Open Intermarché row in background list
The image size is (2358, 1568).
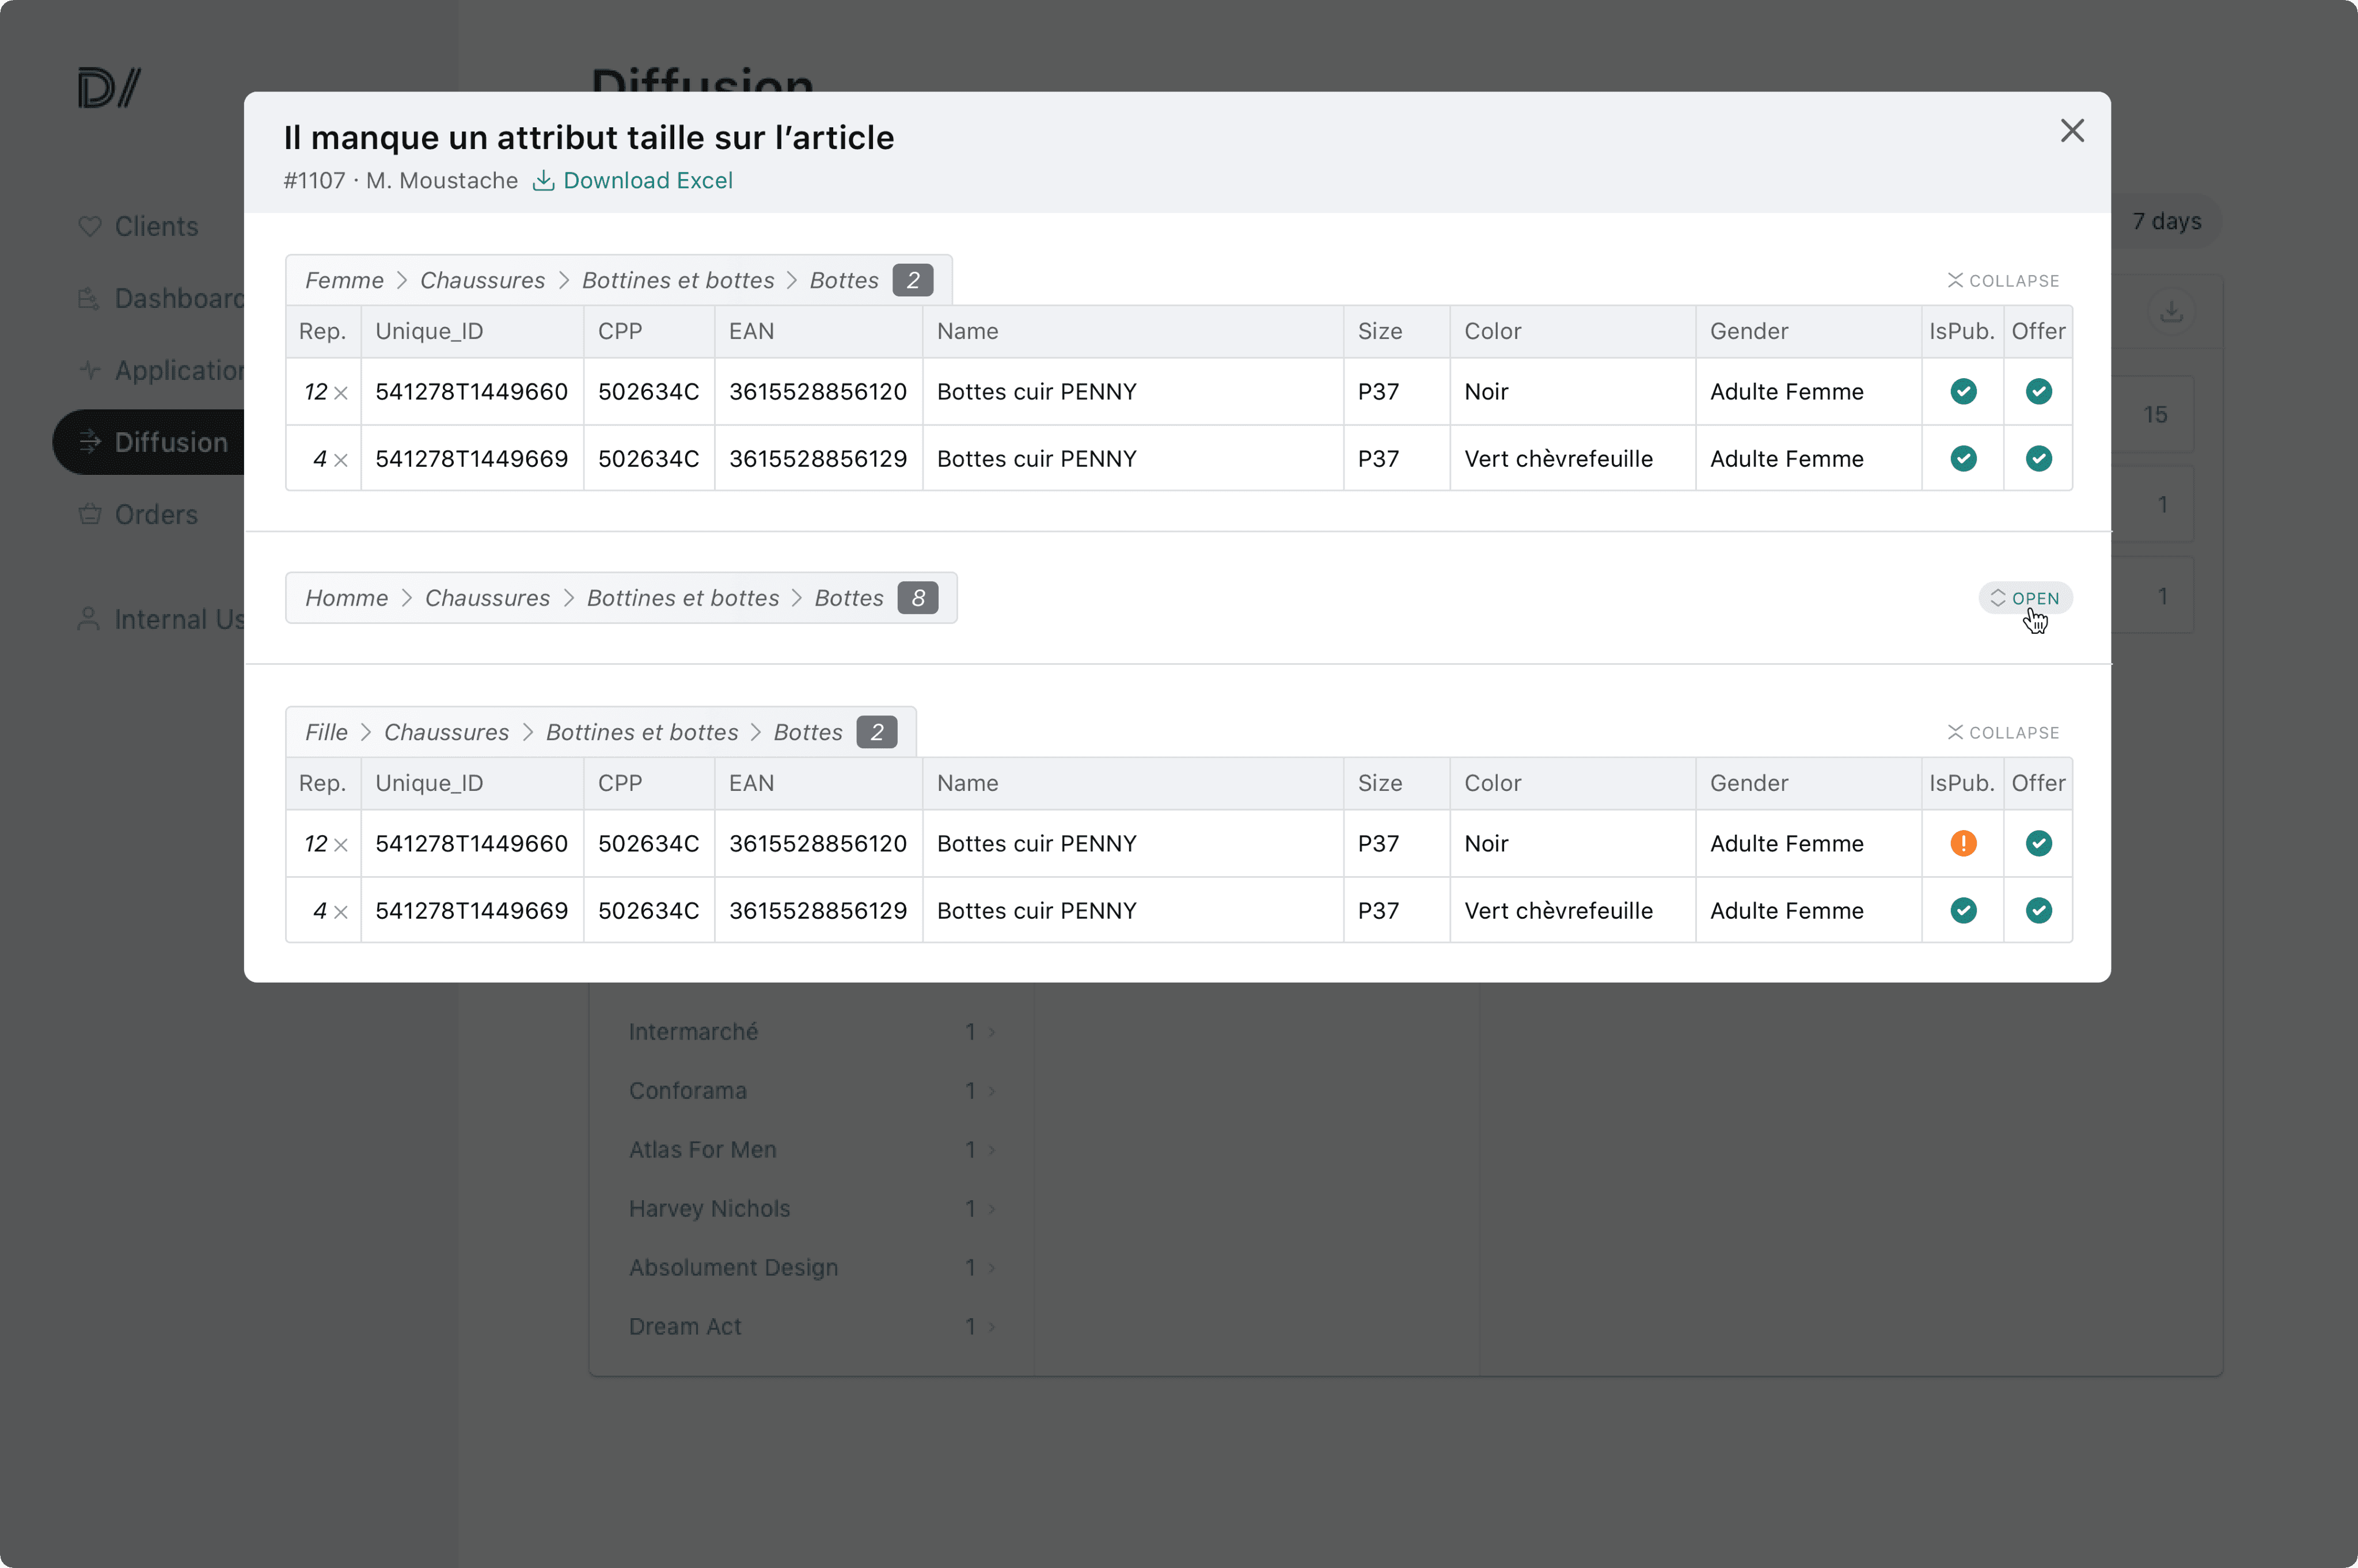click(x=812, y=1032)
